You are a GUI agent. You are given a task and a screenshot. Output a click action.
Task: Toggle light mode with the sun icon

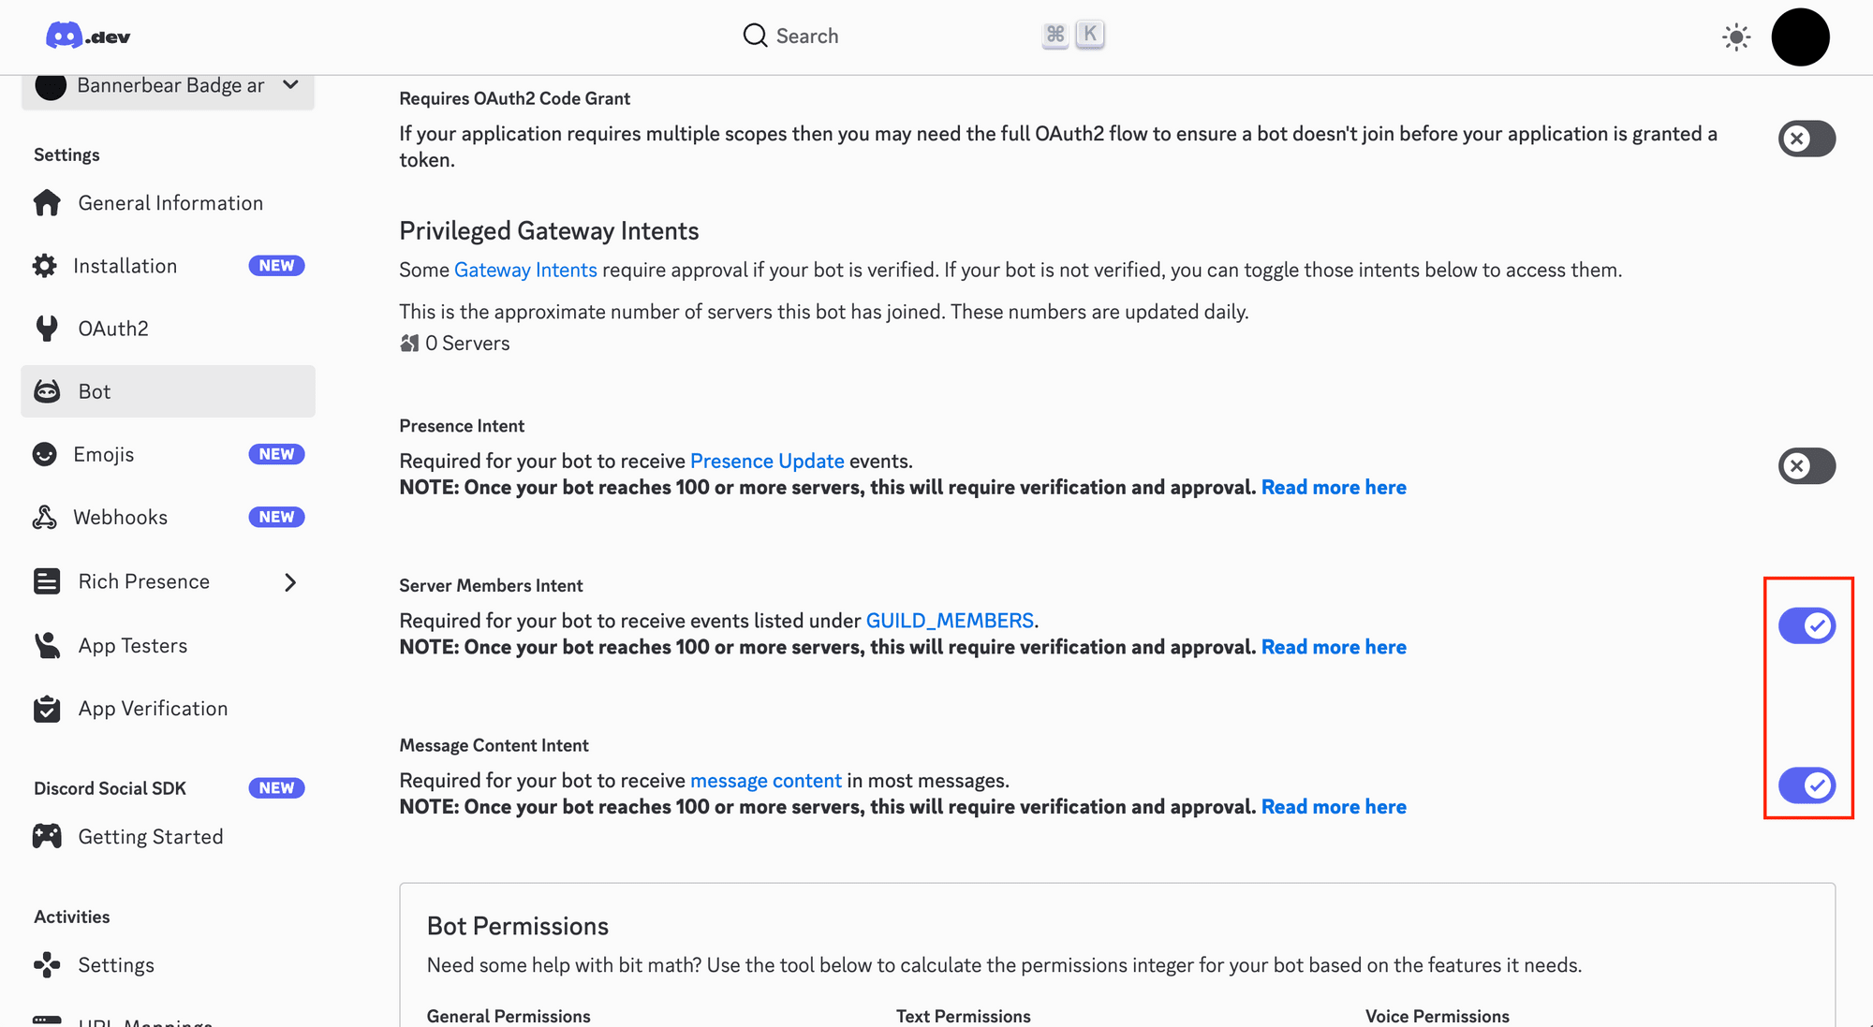click(1735, 37)
